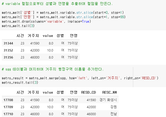Click the 75이상 cell in row 31344

point(73,43)
